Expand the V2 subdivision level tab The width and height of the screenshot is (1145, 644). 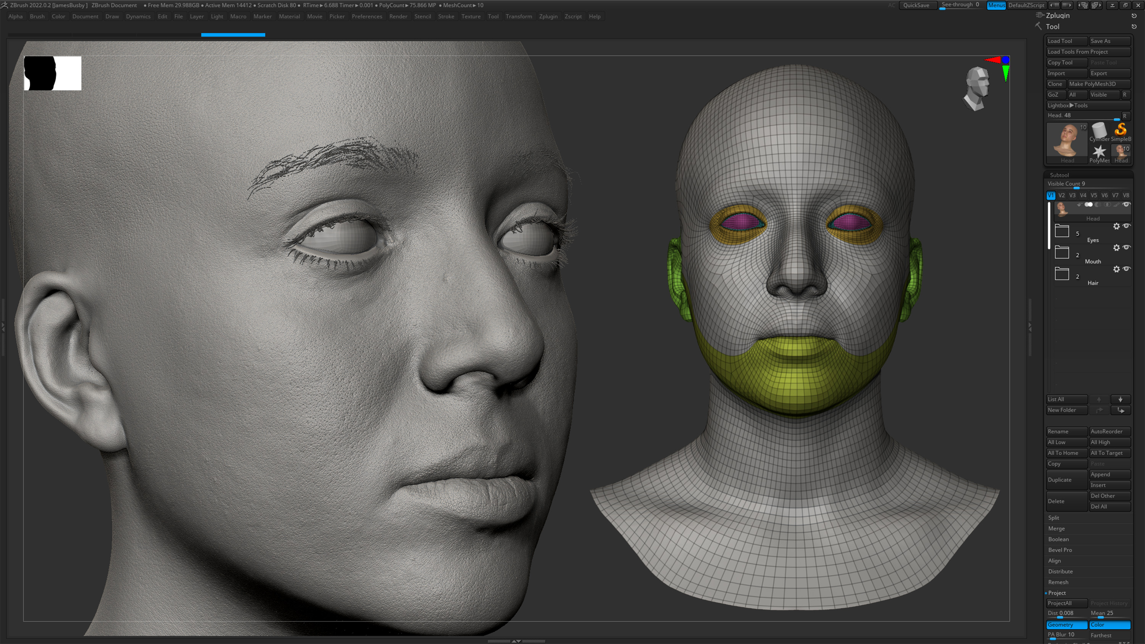coord(1061,195)
